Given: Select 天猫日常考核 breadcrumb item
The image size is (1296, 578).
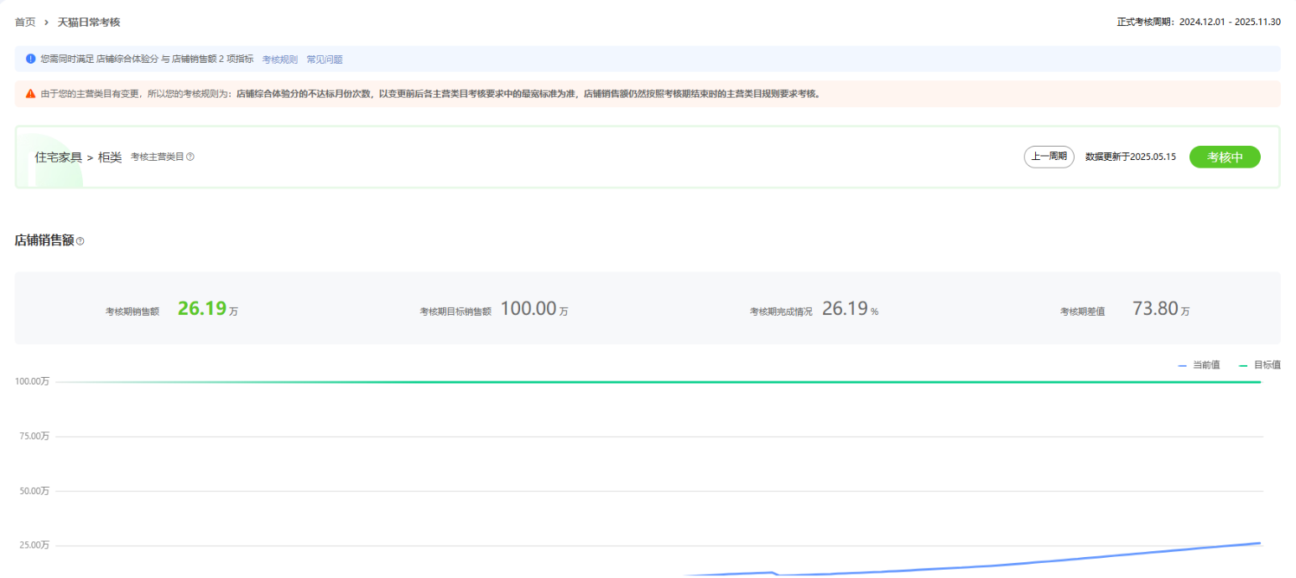Looking at the screenshot, I should pyautogui.click(x=89, y=22).
